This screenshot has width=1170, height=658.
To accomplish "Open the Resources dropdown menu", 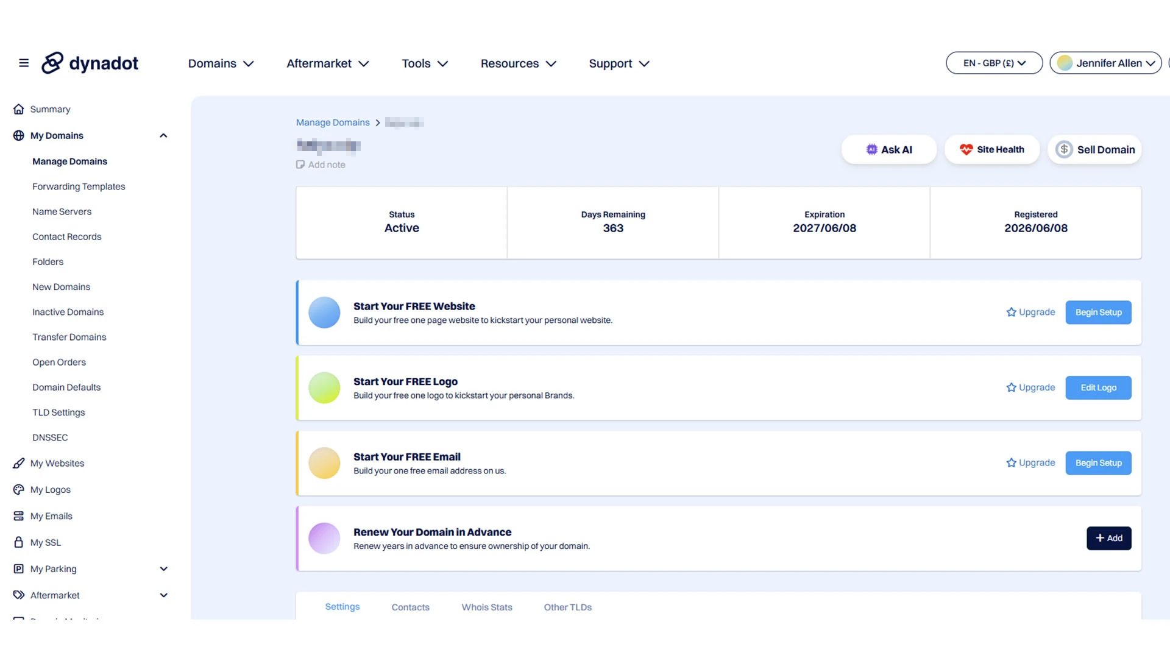I will point(519,63).
